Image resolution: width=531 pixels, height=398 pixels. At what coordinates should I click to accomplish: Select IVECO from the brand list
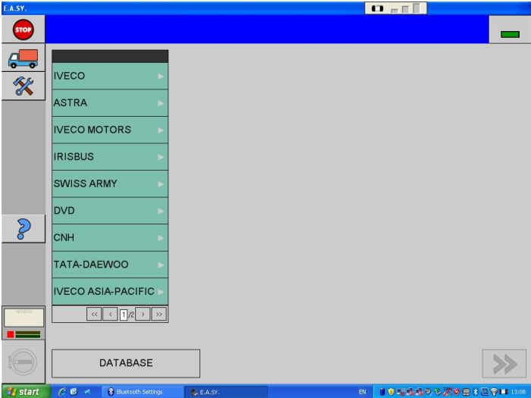point(110,76)
